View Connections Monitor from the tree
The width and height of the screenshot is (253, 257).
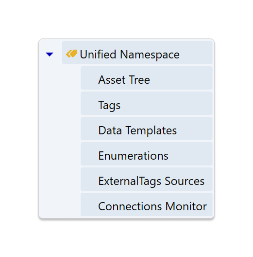147,204
